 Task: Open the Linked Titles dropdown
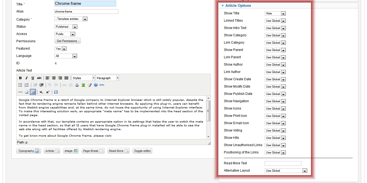[x=275, y=21]
